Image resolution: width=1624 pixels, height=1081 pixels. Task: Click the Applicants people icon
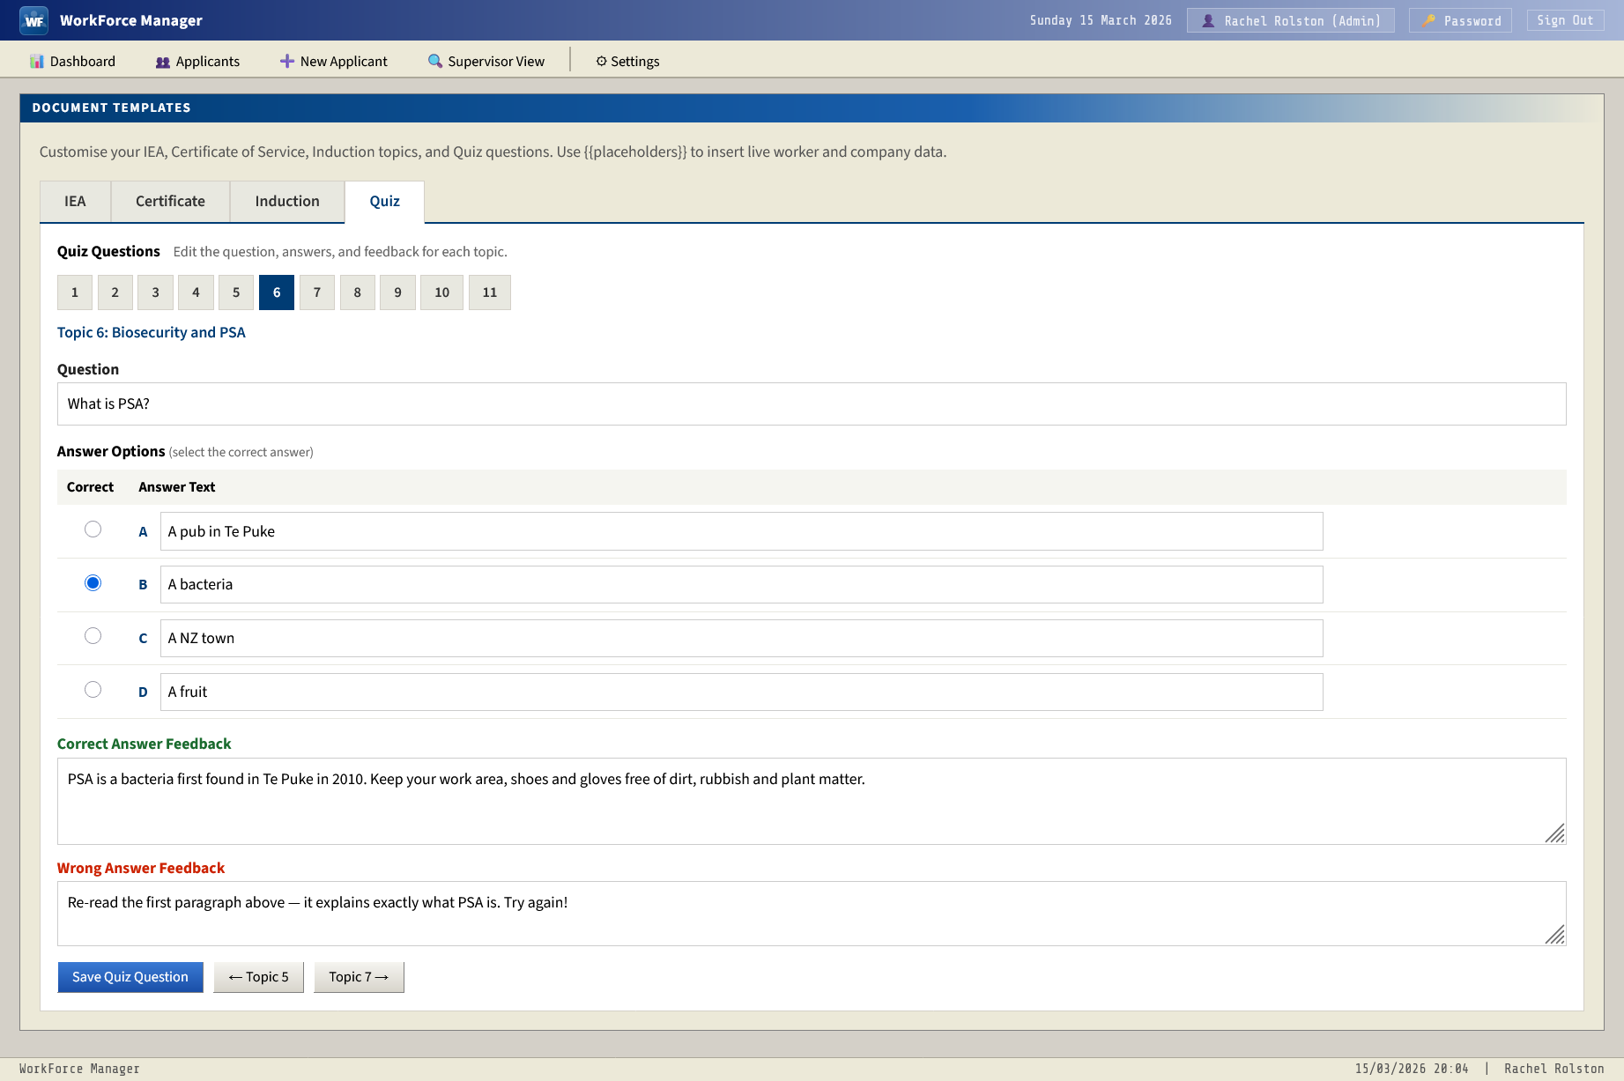162,62
